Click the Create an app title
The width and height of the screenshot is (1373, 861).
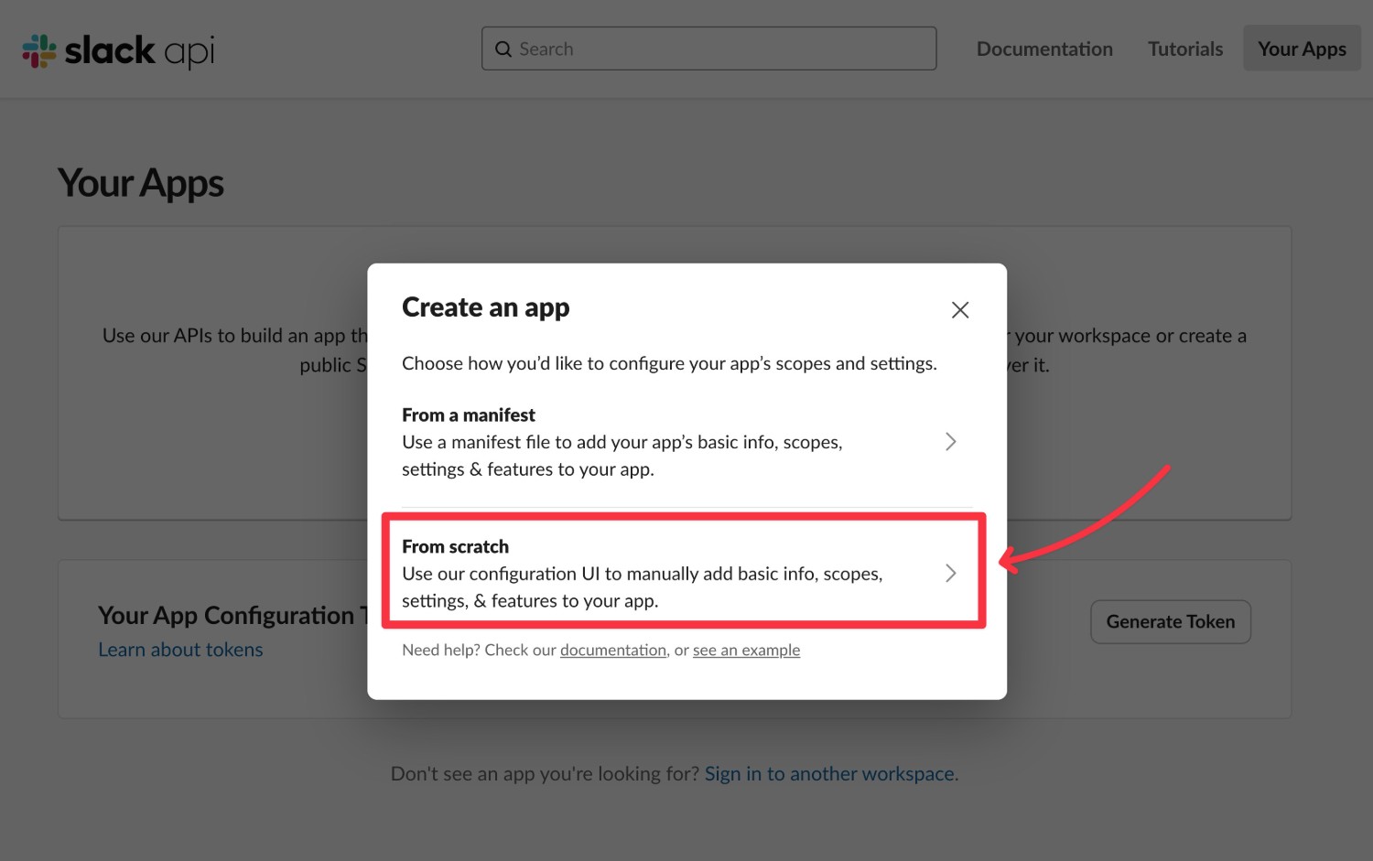(485, 308)
